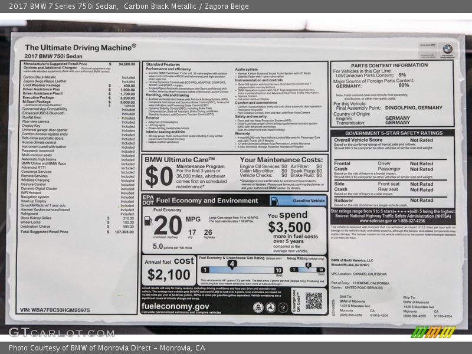Click the Smog Rating marker showing 6
The height and width of the screenshot is (354, 472).
click(x=308, y=265)
